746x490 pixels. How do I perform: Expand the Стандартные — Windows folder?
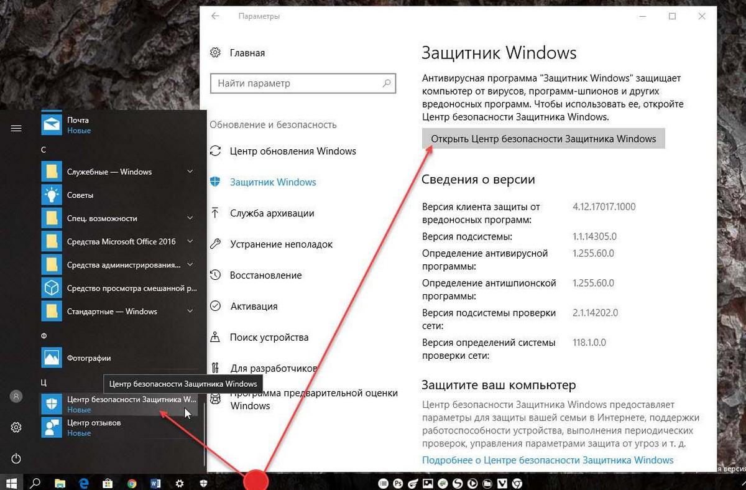click(119, 311)
